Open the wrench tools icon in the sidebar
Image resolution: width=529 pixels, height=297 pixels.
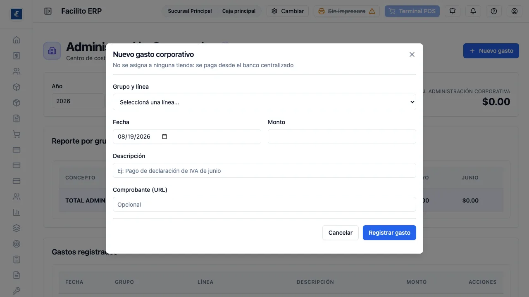tap(17, 291)
